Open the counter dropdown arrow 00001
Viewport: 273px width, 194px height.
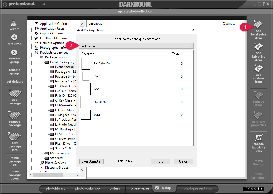pyautogui.click(x=262, y=189)
